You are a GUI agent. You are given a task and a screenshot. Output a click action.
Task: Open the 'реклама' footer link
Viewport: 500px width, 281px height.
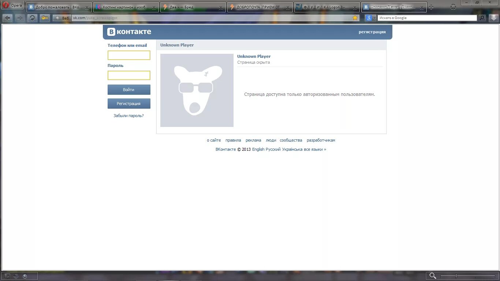coord(253,140)
